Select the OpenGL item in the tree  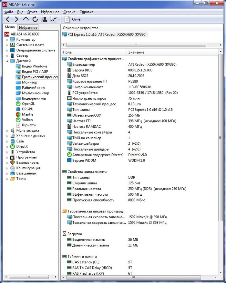(28, 104)
